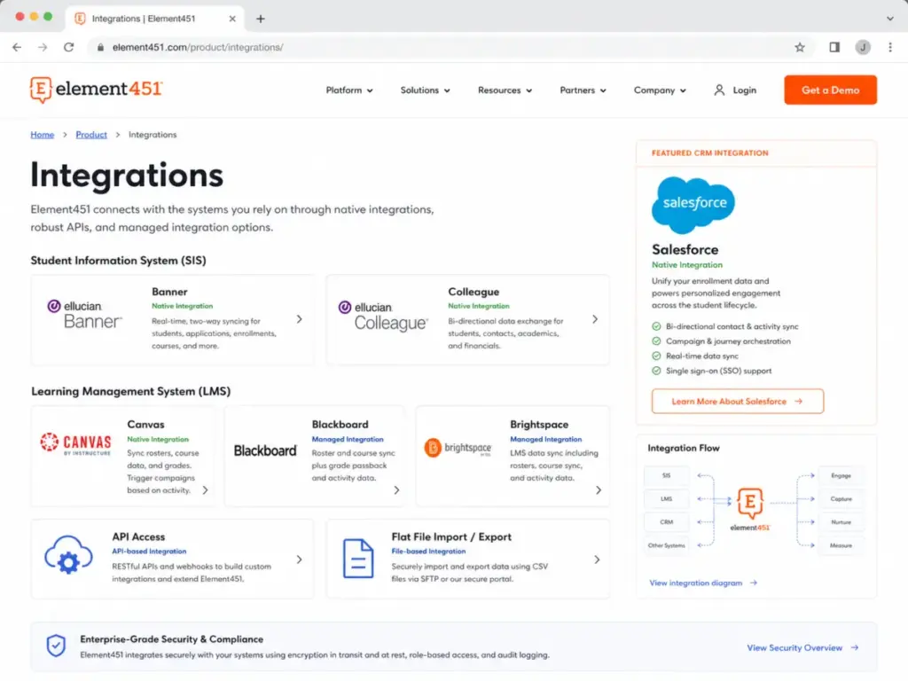This screenshot has width=908, height=681.
Task: Click View Security Overview link
Action: (802, 647)
